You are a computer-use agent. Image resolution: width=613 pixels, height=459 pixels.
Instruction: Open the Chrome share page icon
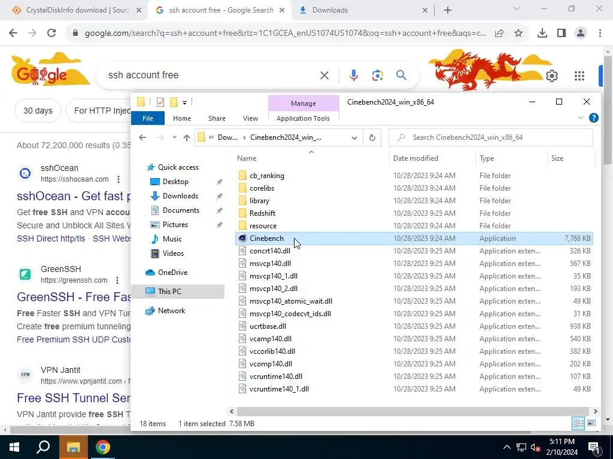pos(499,33)
